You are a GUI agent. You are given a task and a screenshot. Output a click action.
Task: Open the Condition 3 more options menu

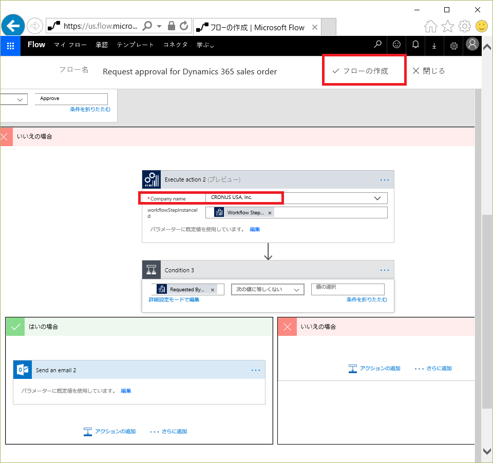pos(385,270)
